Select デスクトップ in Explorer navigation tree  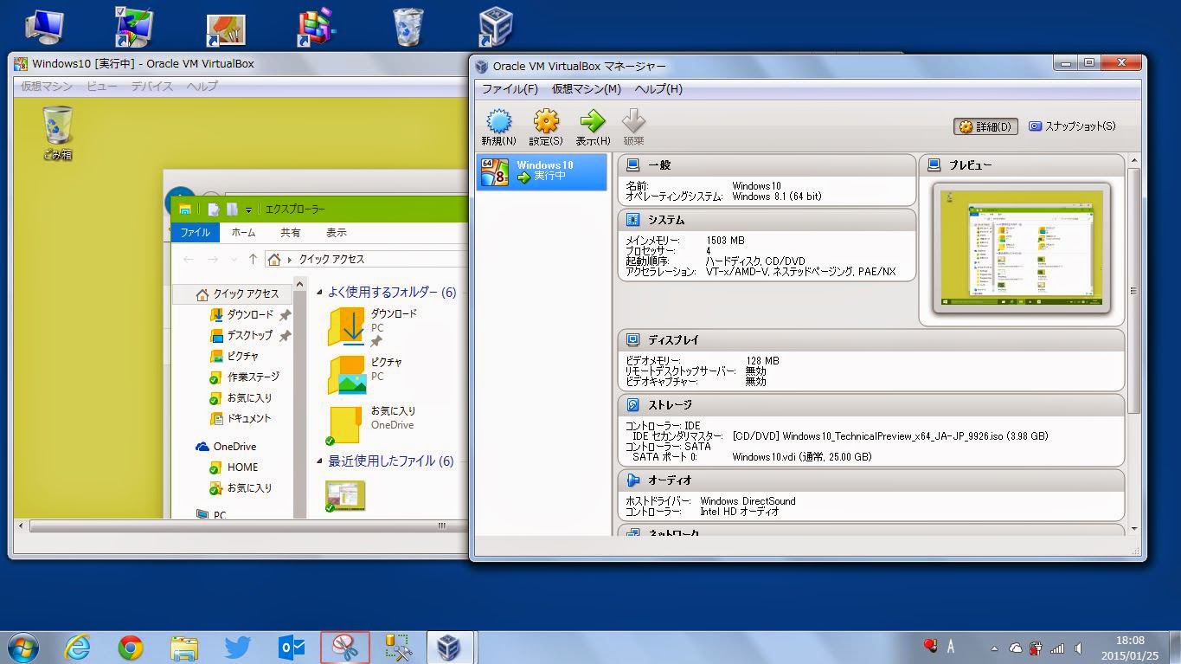(242, 335)
